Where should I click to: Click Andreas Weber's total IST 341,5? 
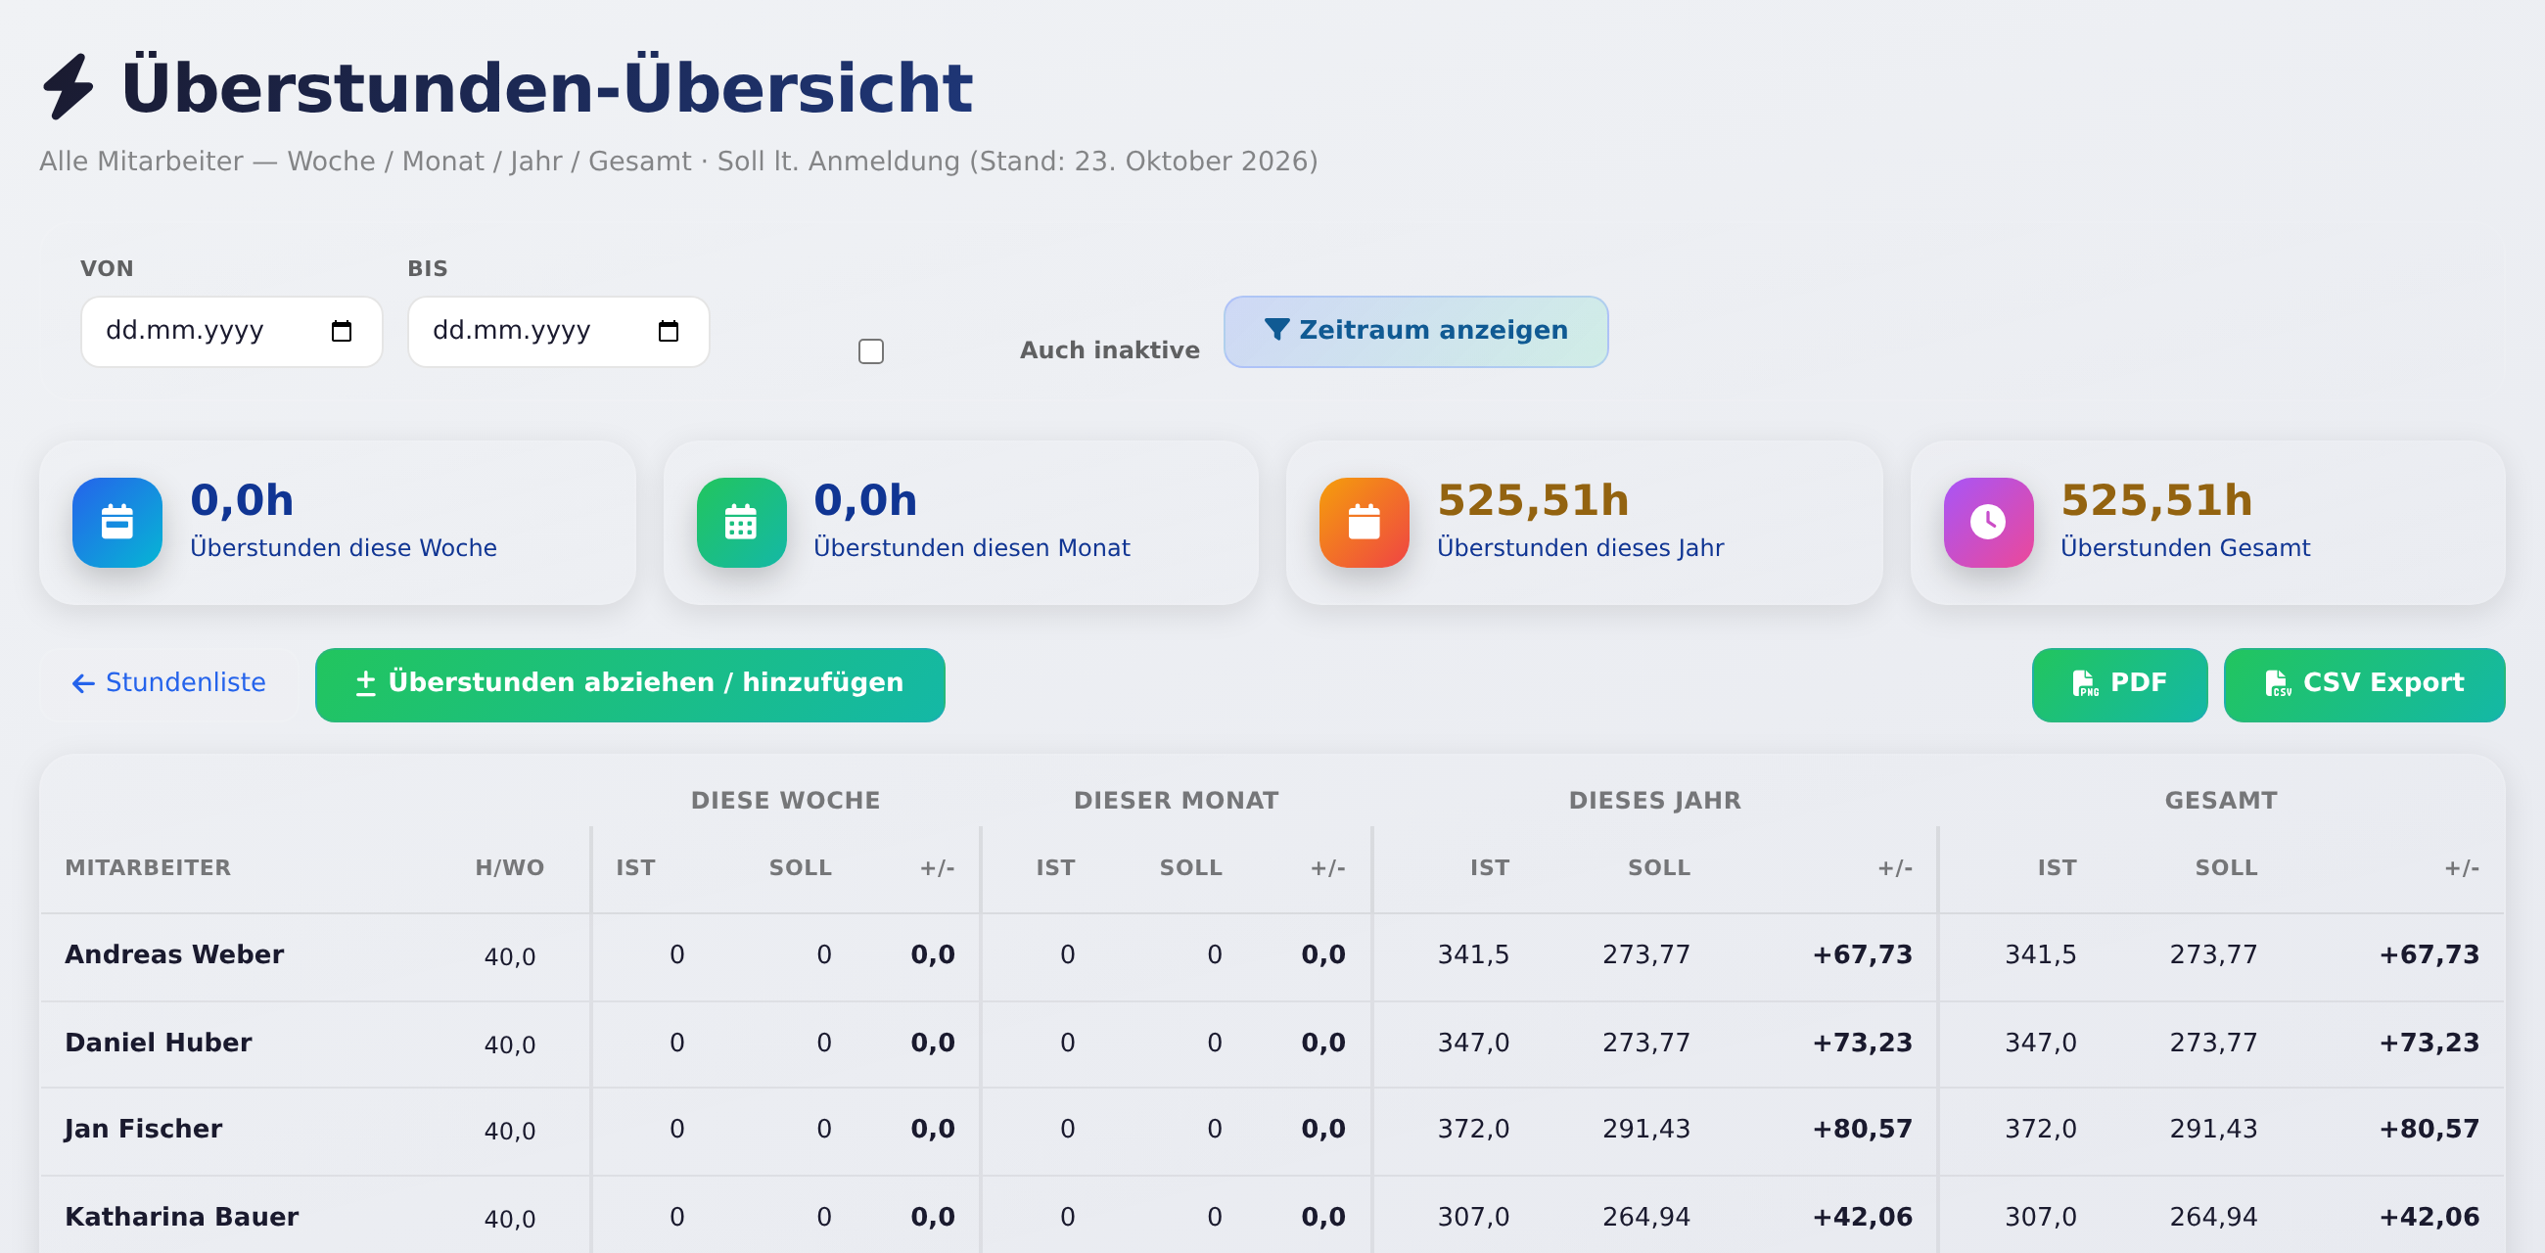(2040, 954)
